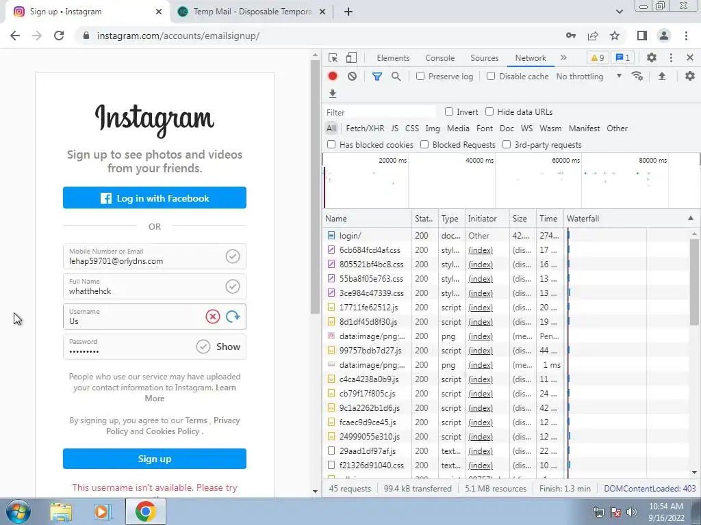Open the Chrome profile avatar icon
This screenshot has height=525, width=701.
point(664,36)
